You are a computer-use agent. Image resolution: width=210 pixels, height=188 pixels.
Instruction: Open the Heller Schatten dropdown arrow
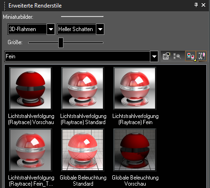(x=100, y=29)
